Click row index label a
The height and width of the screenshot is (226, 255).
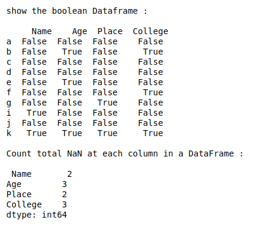9,41
